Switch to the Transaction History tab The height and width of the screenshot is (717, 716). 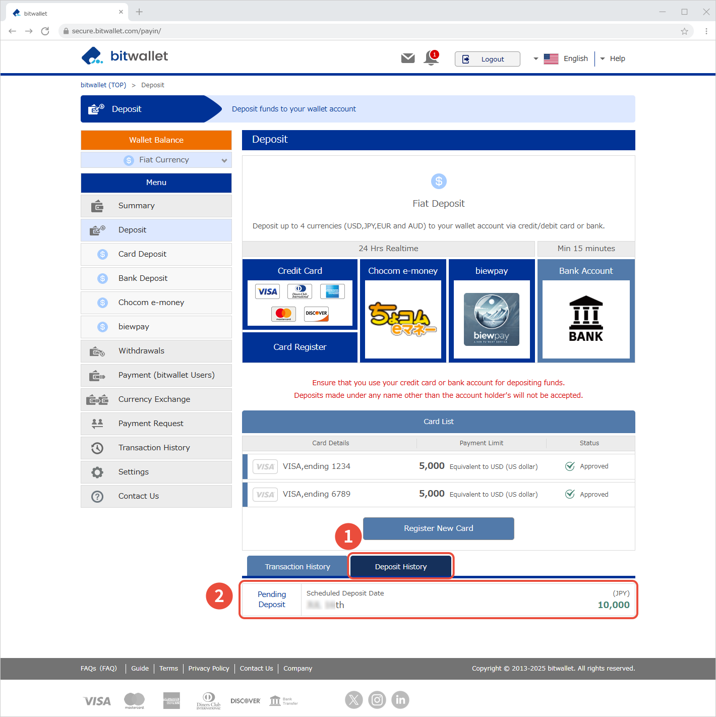(297, 567)
